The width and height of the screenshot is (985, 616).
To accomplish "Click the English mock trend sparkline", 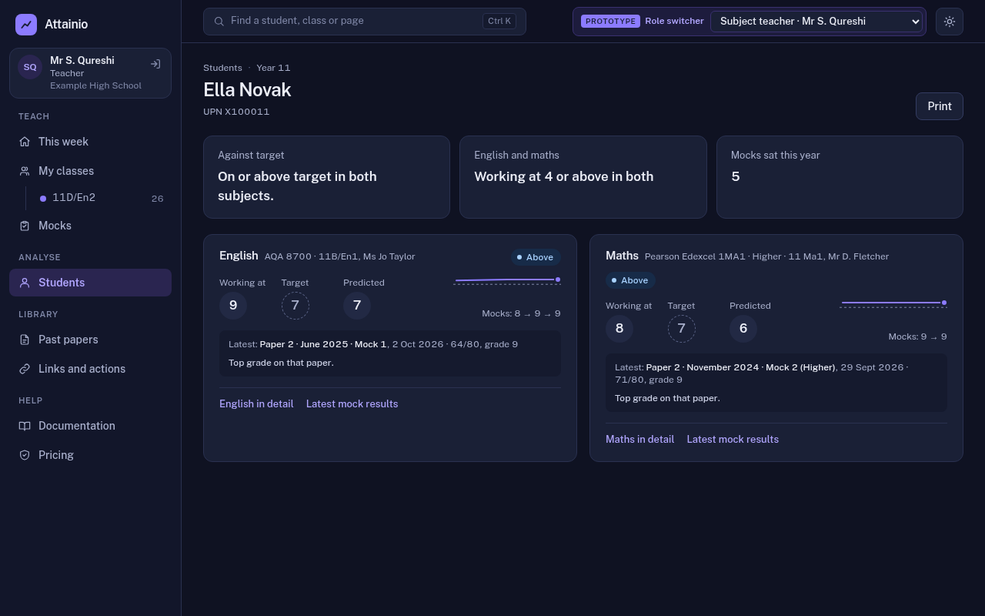I will point(507,281).
